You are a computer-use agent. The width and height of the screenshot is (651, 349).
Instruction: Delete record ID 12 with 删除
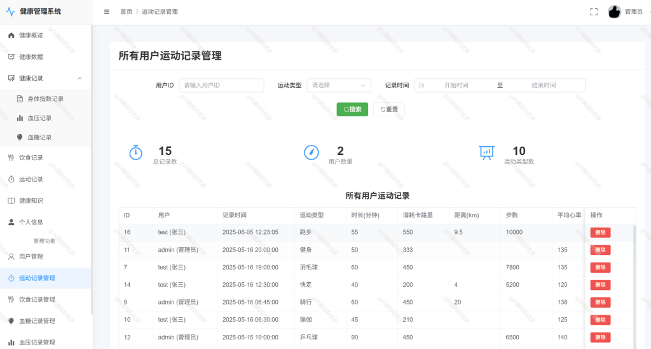coord(600,338)
